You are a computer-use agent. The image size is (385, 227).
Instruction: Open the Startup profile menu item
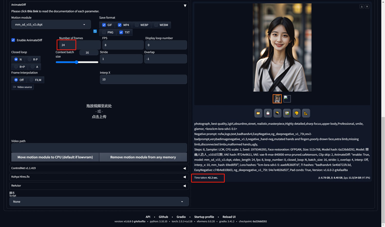coord(204,216)
